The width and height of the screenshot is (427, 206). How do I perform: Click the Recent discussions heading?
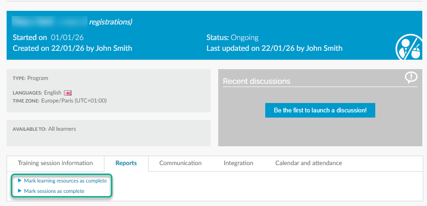coord(256,81)
